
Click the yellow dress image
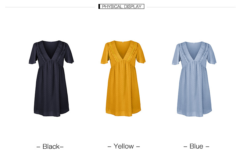coord(123,78)
